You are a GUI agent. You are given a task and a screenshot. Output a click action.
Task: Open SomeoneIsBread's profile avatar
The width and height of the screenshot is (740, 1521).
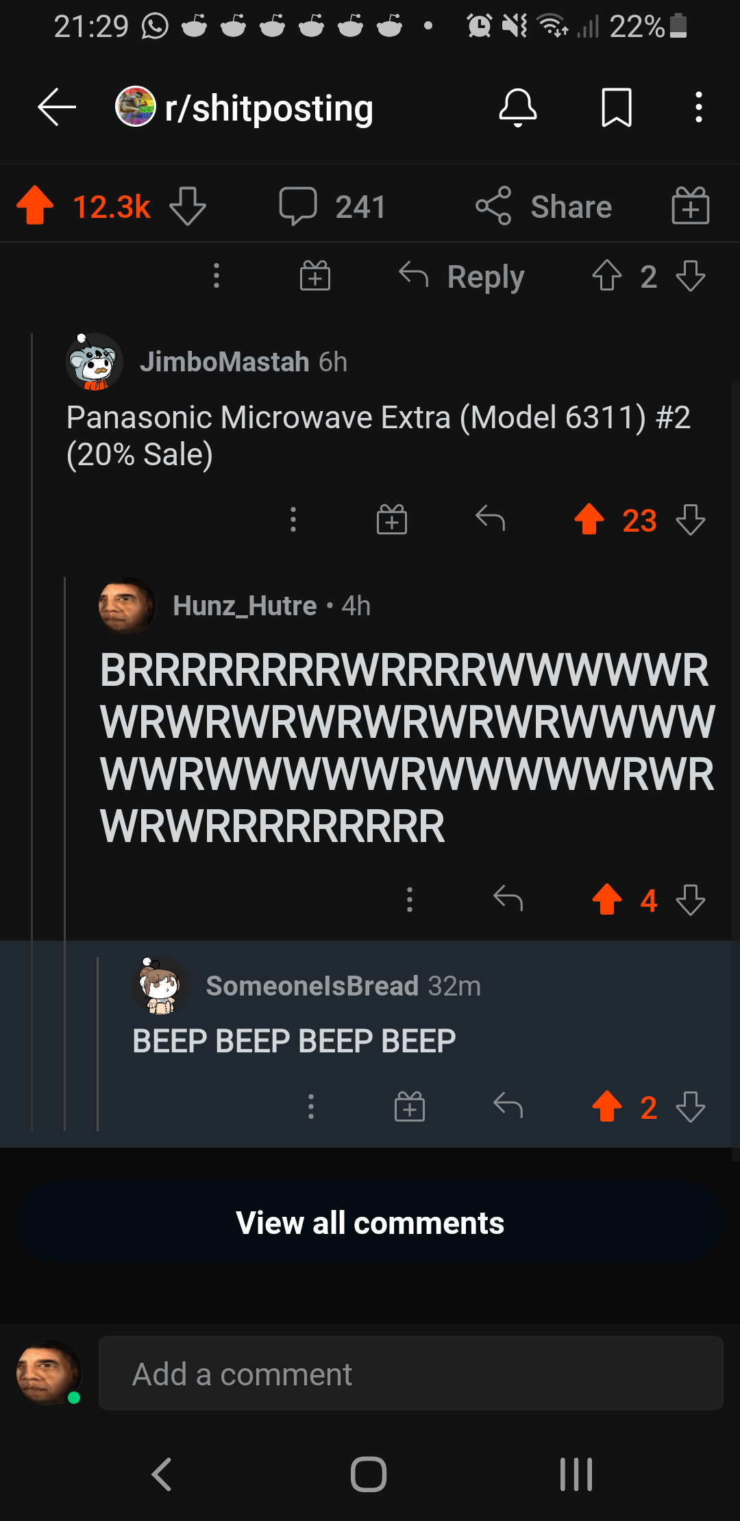click(x=160, y=986)
